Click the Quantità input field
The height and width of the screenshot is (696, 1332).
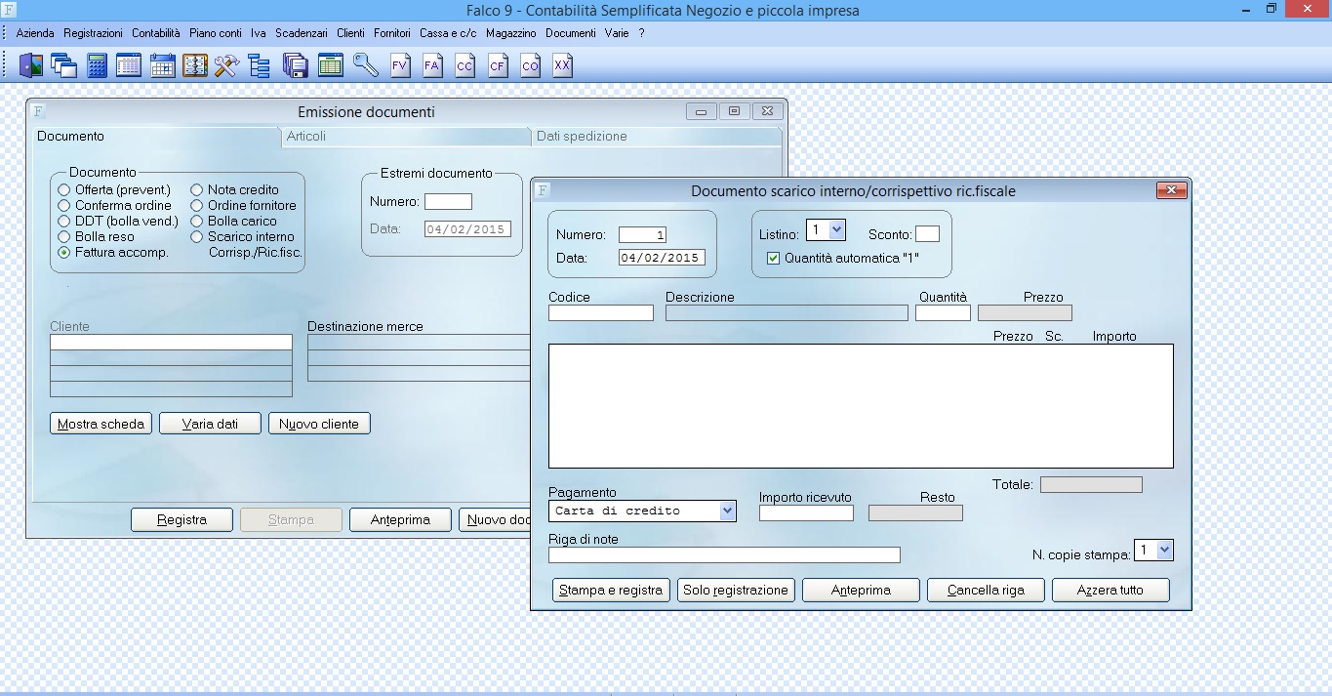click(944, 313)
